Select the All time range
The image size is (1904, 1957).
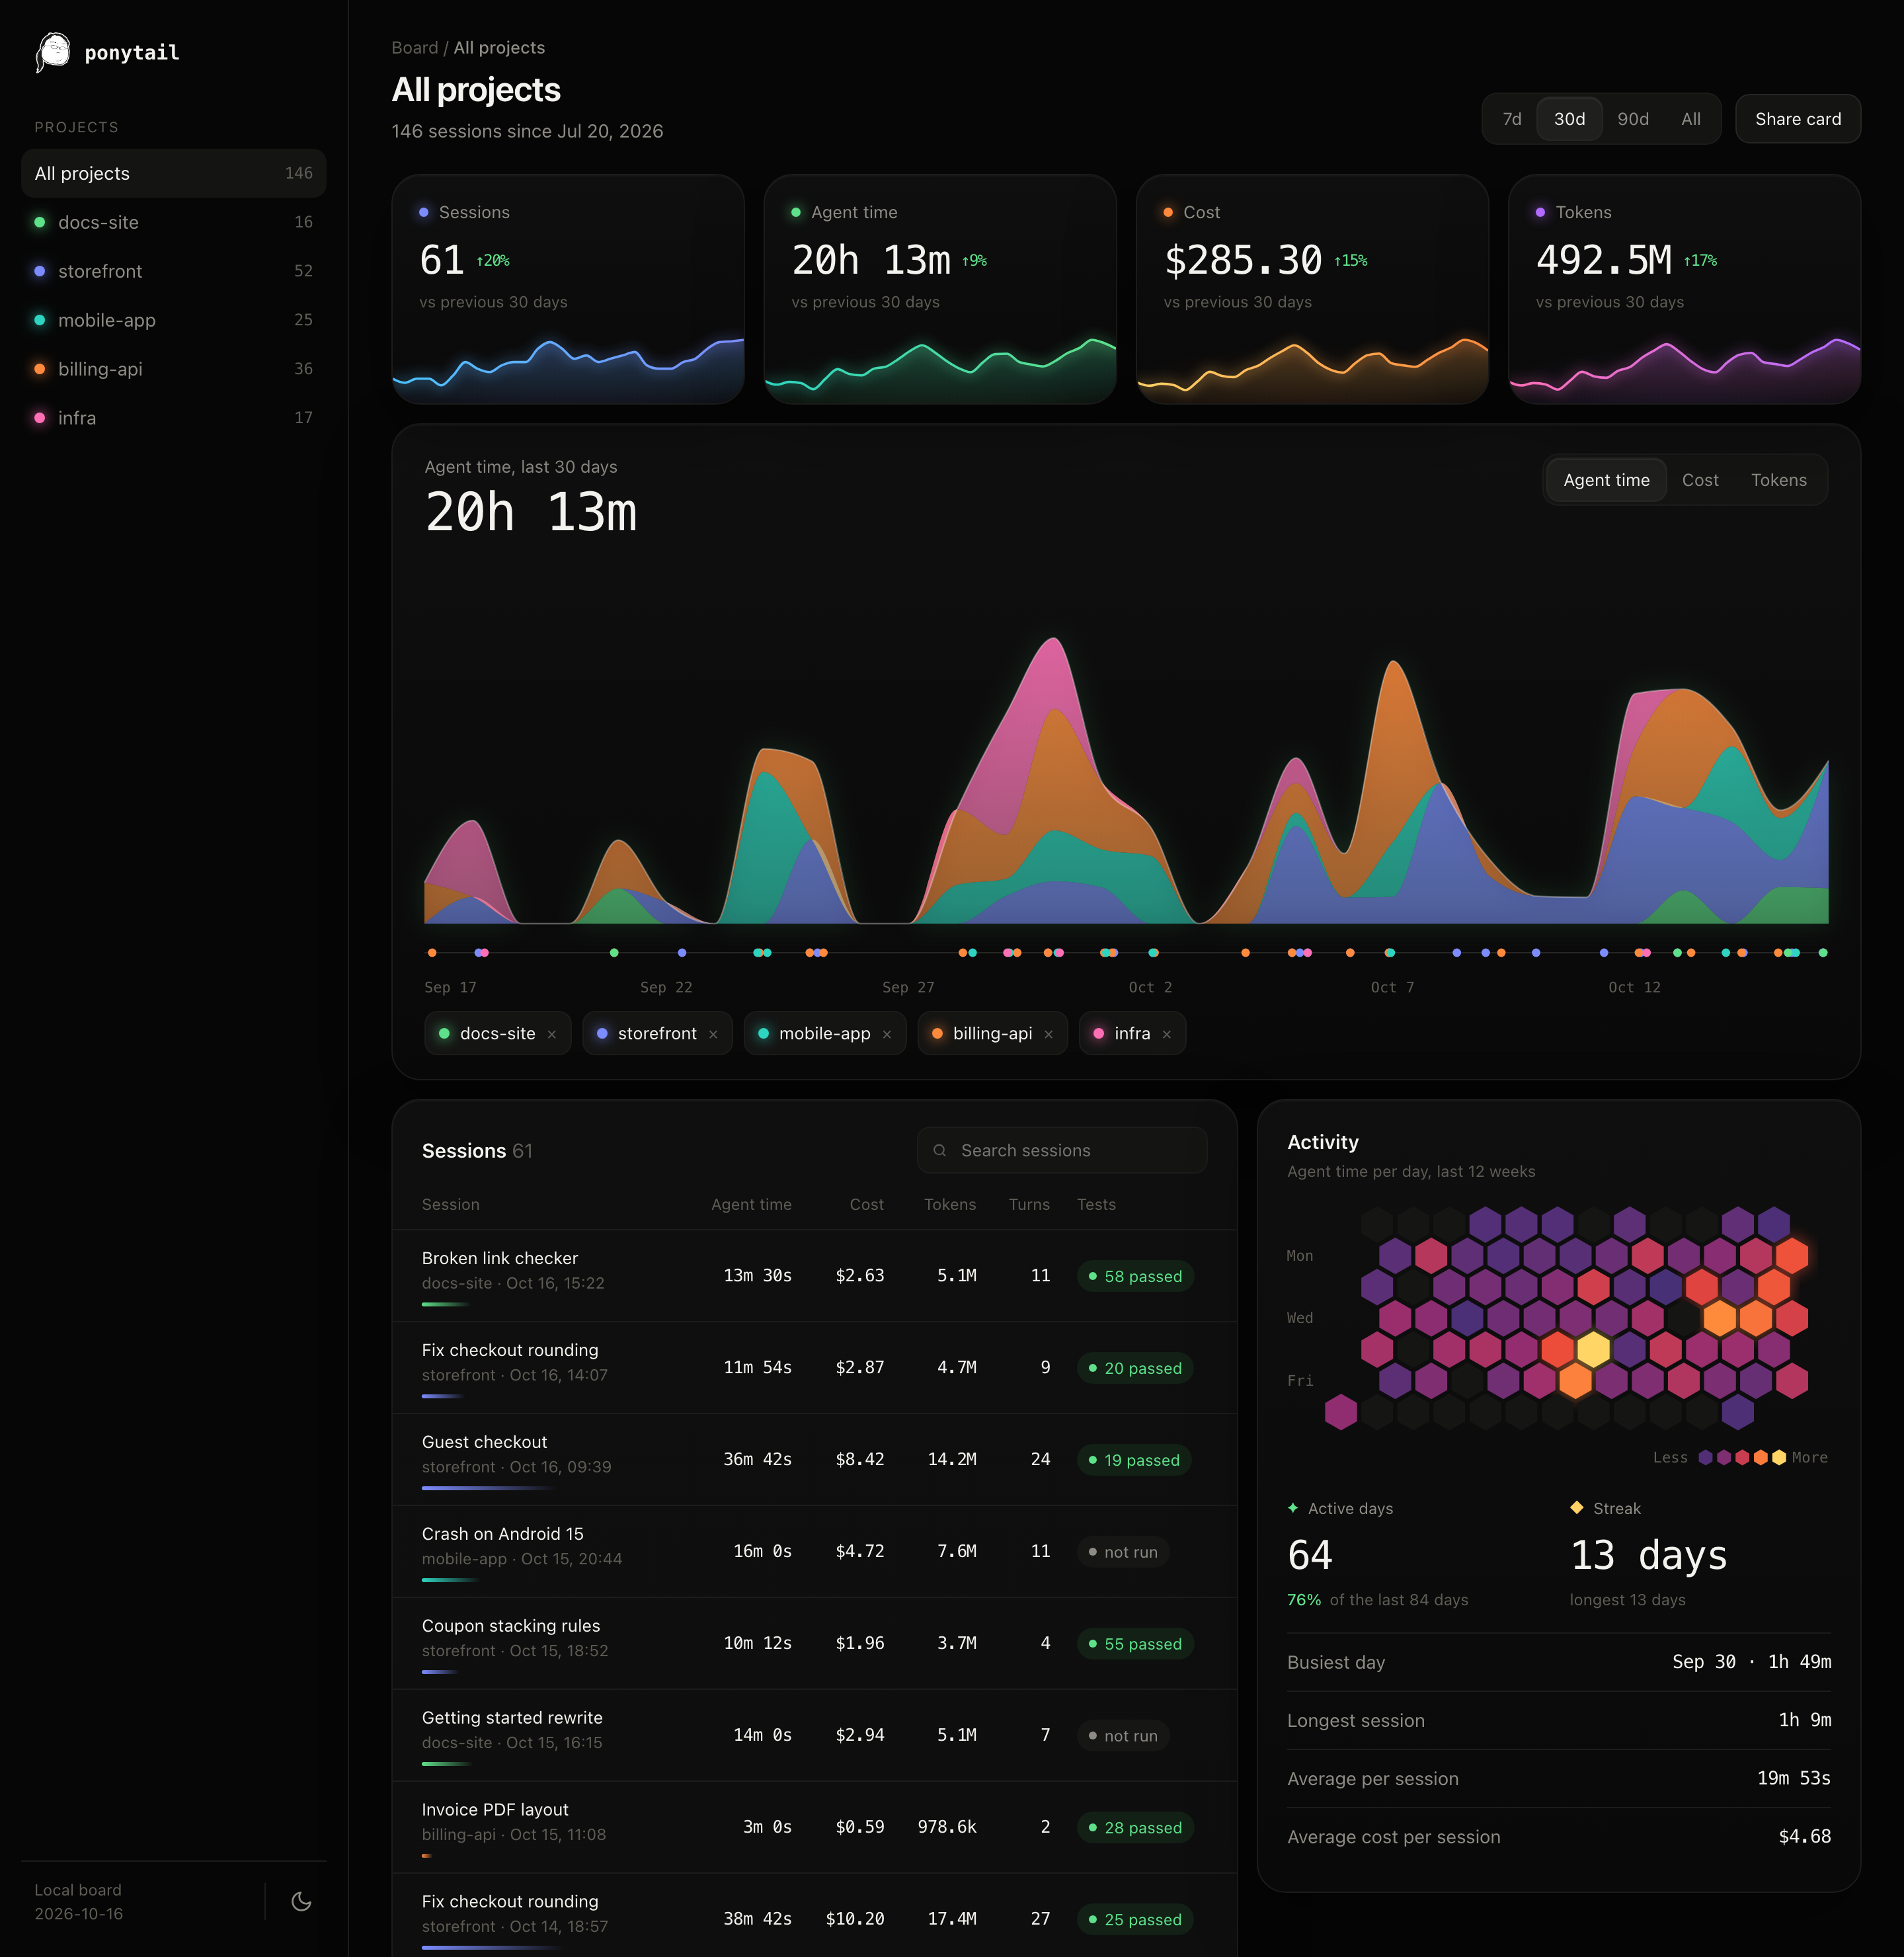[1691, 119]
